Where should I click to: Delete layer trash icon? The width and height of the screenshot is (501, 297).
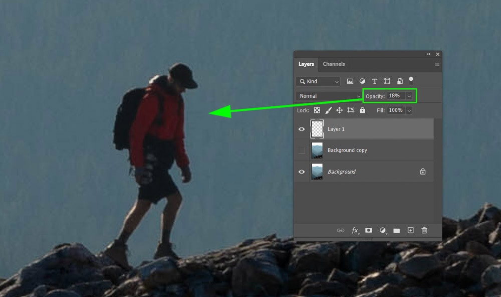424,230
